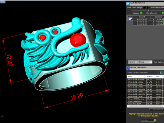Select the White Gold:18K PdW row
Image resolution: width=164 pixels, height=123 pixels.
(145, 94)
